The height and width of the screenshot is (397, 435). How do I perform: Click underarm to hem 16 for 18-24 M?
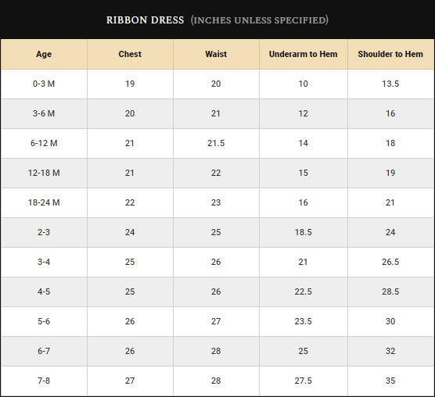[x=304, y=202]
